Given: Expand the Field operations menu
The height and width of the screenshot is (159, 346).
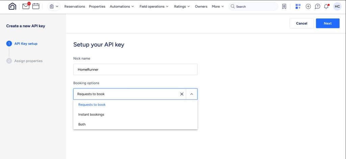Looking at the screenshot, I should tap(154, 7).
